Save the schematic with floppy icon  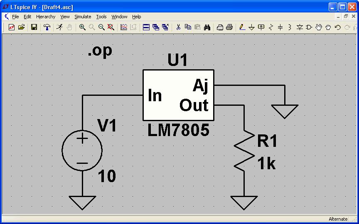pyautogui.click(x=34, y=27)
